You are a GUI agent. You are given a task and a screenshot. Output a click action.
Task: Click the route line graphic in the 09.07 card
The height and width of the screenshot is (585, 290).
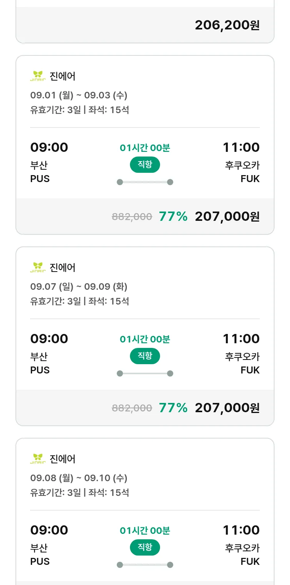click(145, 373)
